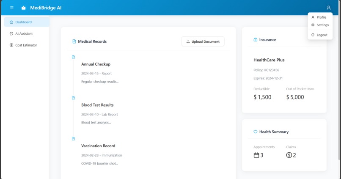Click the Vaccination Record file icon

pos(73,139)
